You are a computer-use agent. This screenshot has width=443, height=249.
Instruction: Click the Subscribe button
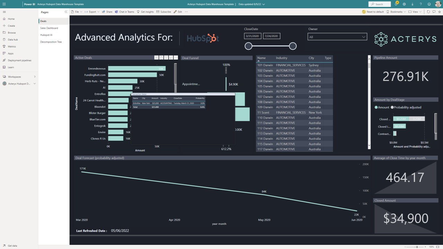pos(164,12)
